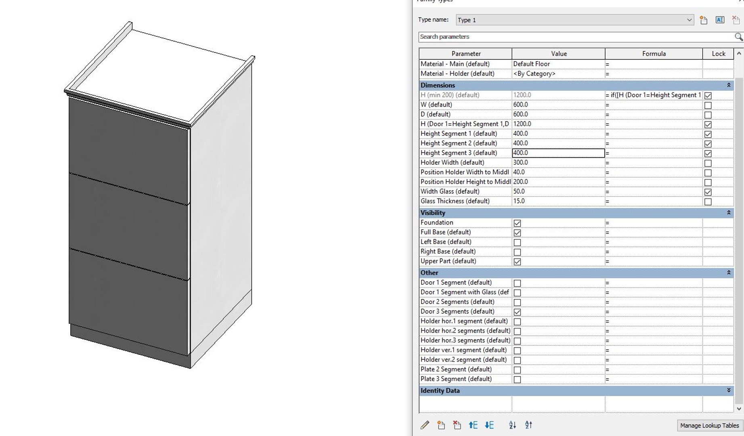Enable the Right Base checkbox
Screen dimensions: 744x436
[x=517, y=252]
